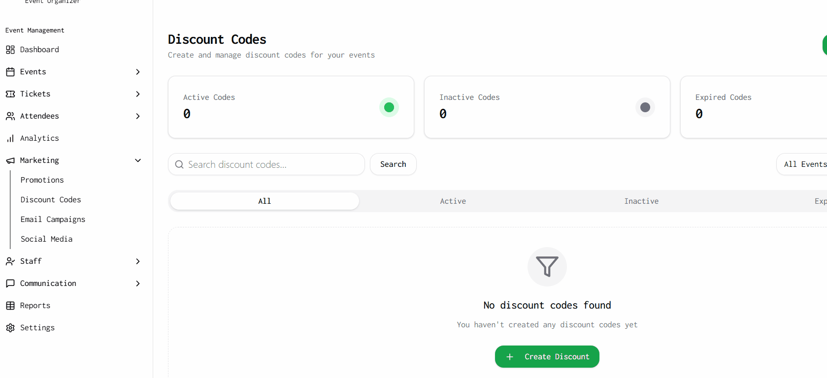
Task: Click the Analytics bar chart icon
Action: (x=10, y=138)
